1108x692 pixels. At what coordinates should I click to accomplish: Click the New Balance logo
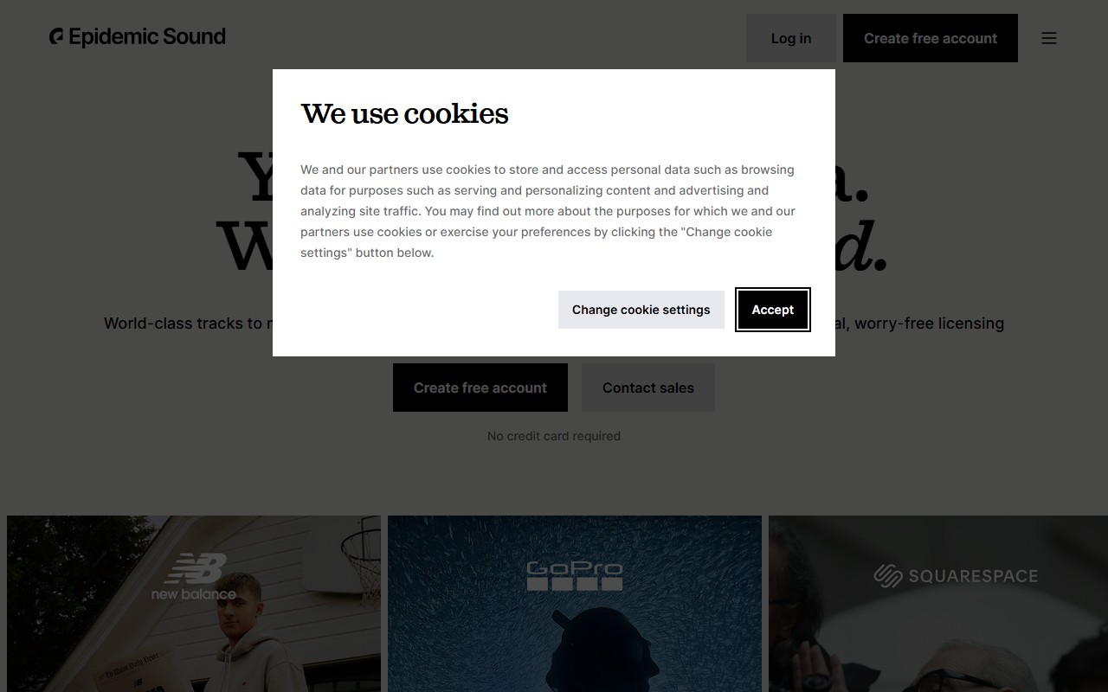[194, 576]
